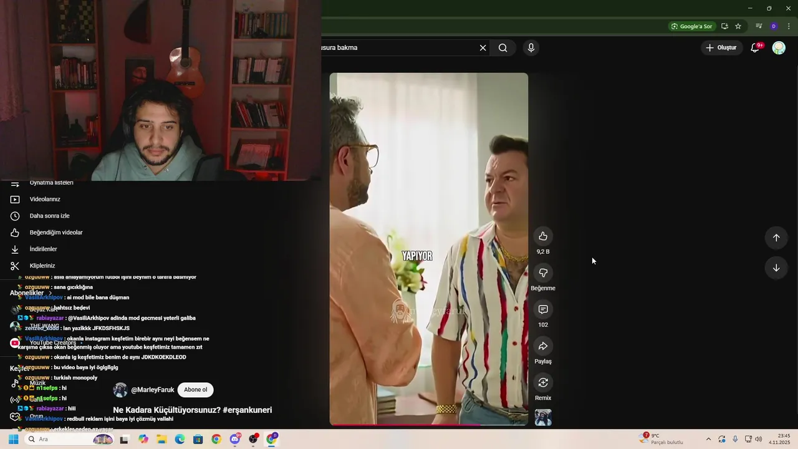The height and width of the screenshot is (449, 798).
Task: Open Daha sonra izle in the sidebar
Action: (49, 216)
